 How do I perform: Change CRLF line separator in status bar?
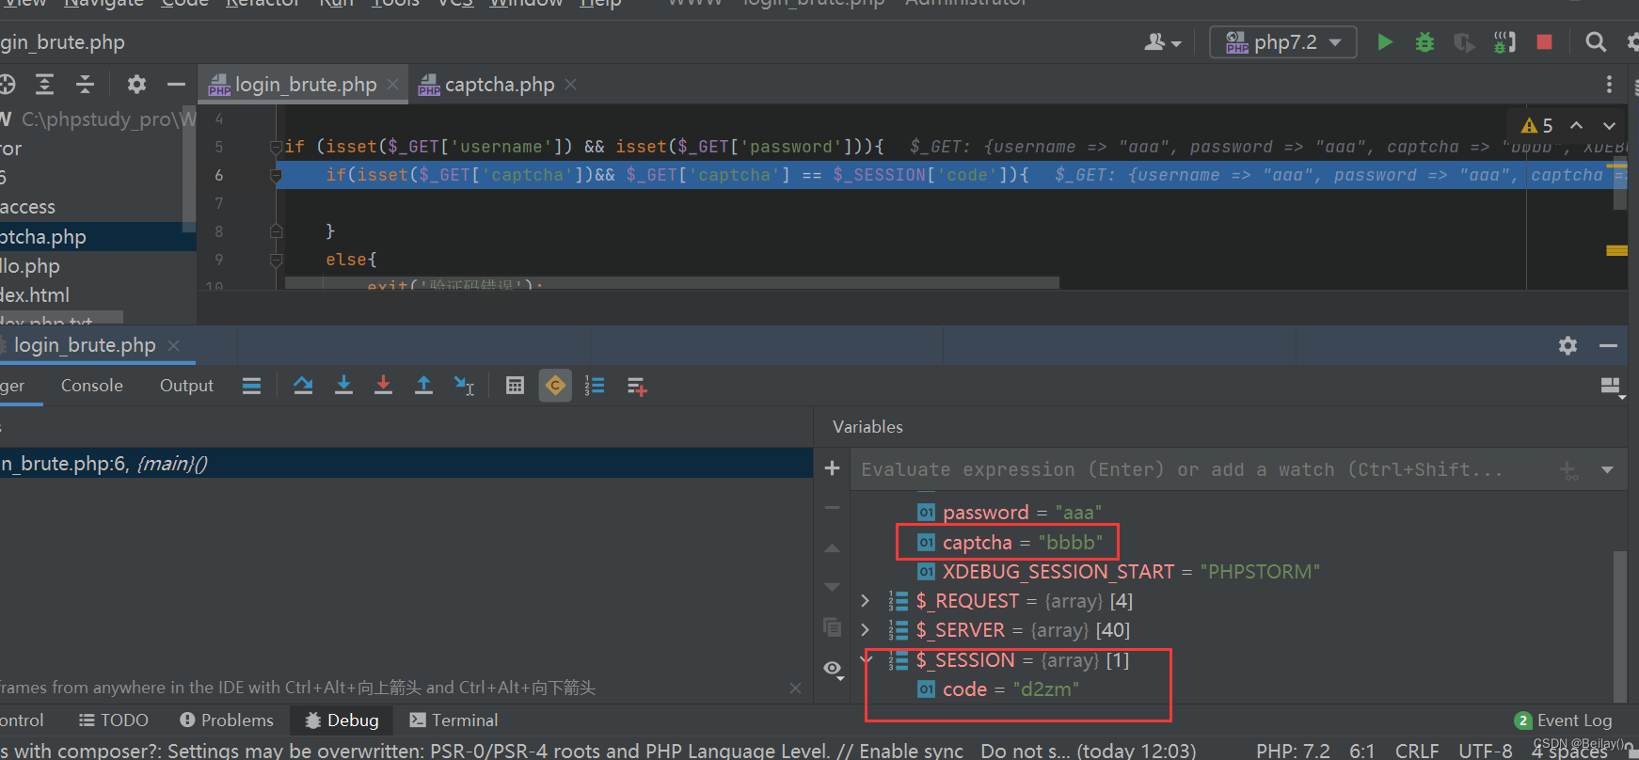pyautogui.click(x=1417, y=751)
